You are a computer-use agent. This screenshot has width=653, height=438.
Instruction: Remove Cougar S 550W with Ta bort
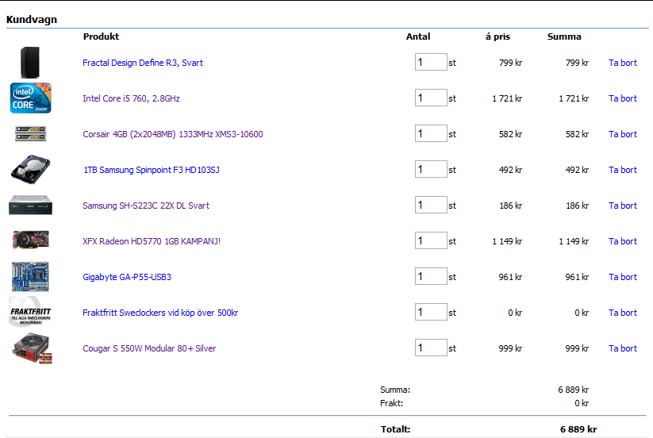click(x=622, y=348)
